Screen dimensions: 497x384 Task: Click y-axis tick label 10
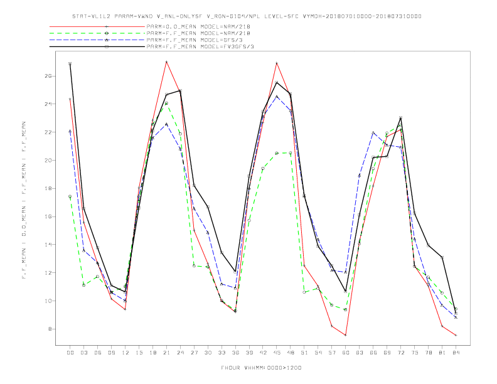pyautogui.click(x=48, y=301)
